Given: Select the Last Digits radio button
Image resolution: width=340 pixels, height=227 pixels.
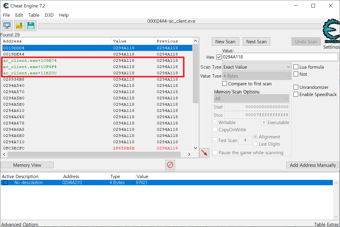Looking at the screenshot, I should click(255, 144).
